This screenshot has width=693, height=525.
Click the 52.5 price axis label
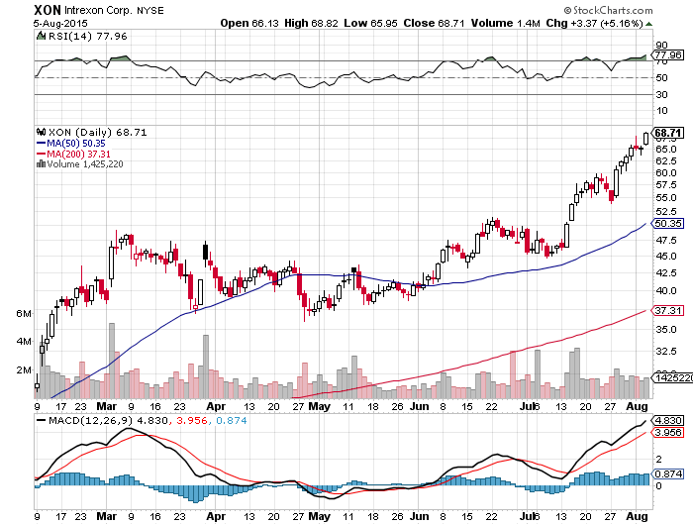coord(666,211)
